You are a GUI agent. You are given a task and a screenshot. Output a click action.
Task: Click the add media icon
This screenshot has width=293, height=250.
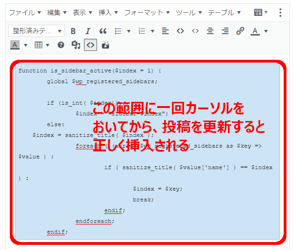76,45
